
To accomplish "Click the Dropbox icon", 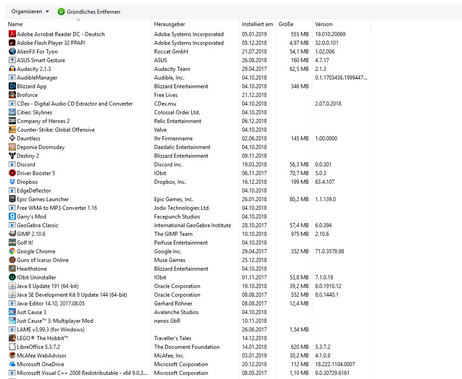I will [x=12, y=181].
